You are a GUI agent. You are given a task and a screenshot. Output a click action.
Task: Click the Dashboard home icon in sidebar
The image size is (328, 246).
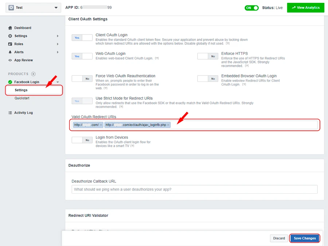point(10,28)
